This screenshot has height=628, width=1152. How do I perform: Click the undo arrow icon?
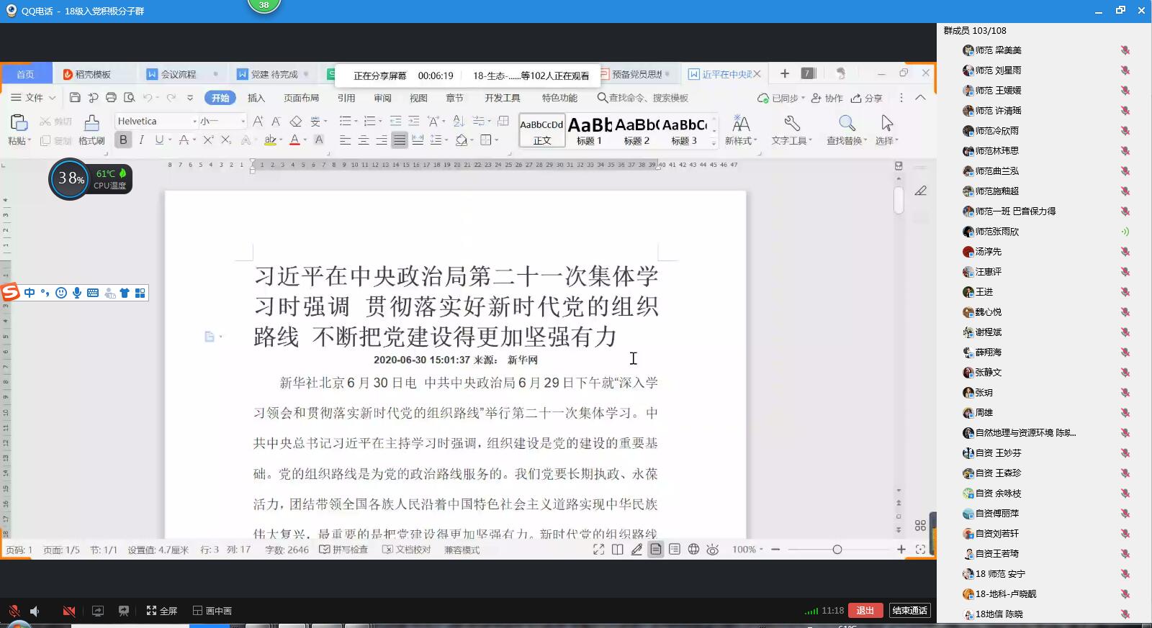pos(148,97)
